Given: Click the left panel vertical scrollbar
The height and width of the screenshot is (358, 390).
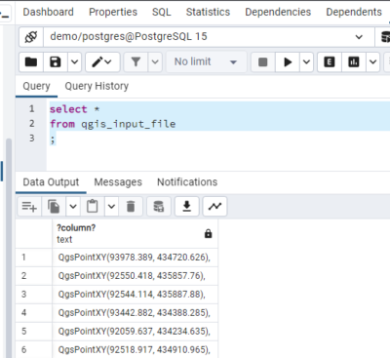Looking at the screenshot, I should pyautogui.click(x=9, y=249).
